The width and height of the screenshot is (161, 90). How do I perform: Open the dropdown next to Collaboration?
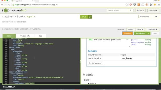[x=156, y=16]
